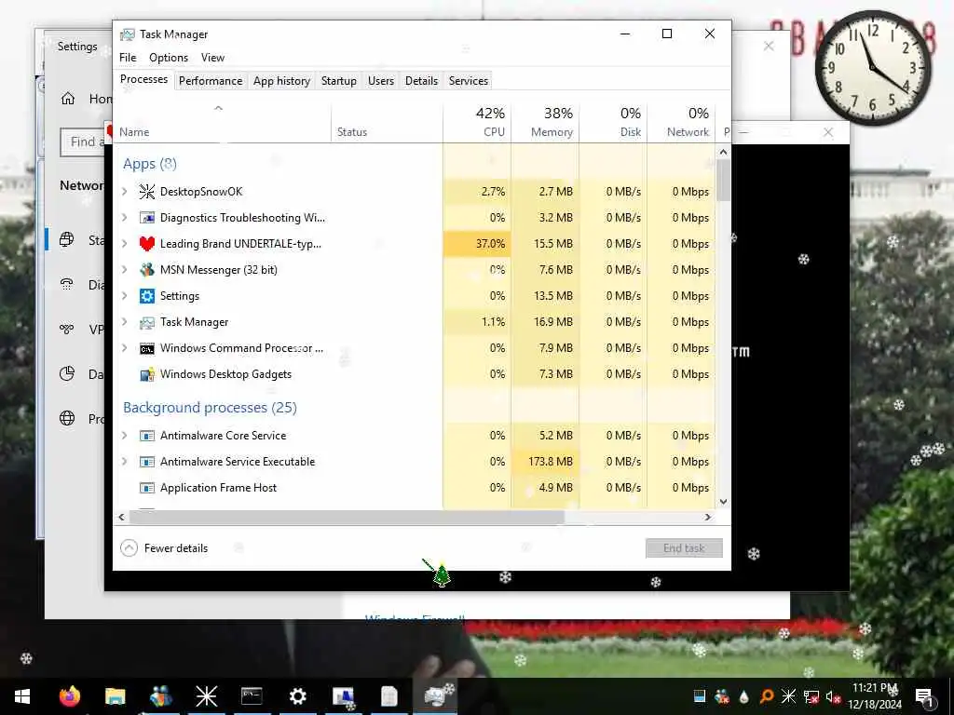Expand the Settings process row
The height and width of the screenshot is (715, 954).
[124, 296]
